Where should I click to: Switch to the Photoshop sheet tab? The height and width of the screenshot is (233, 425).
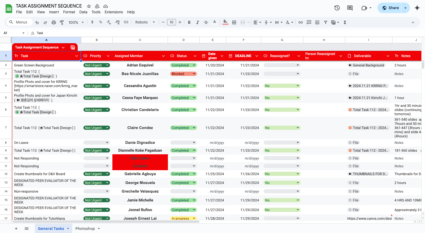pos(85,229)
